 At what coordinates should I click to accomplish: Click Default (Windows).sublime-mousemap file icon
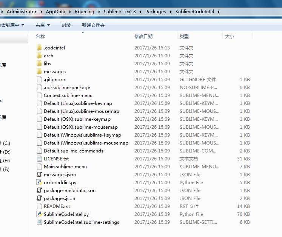39,143
